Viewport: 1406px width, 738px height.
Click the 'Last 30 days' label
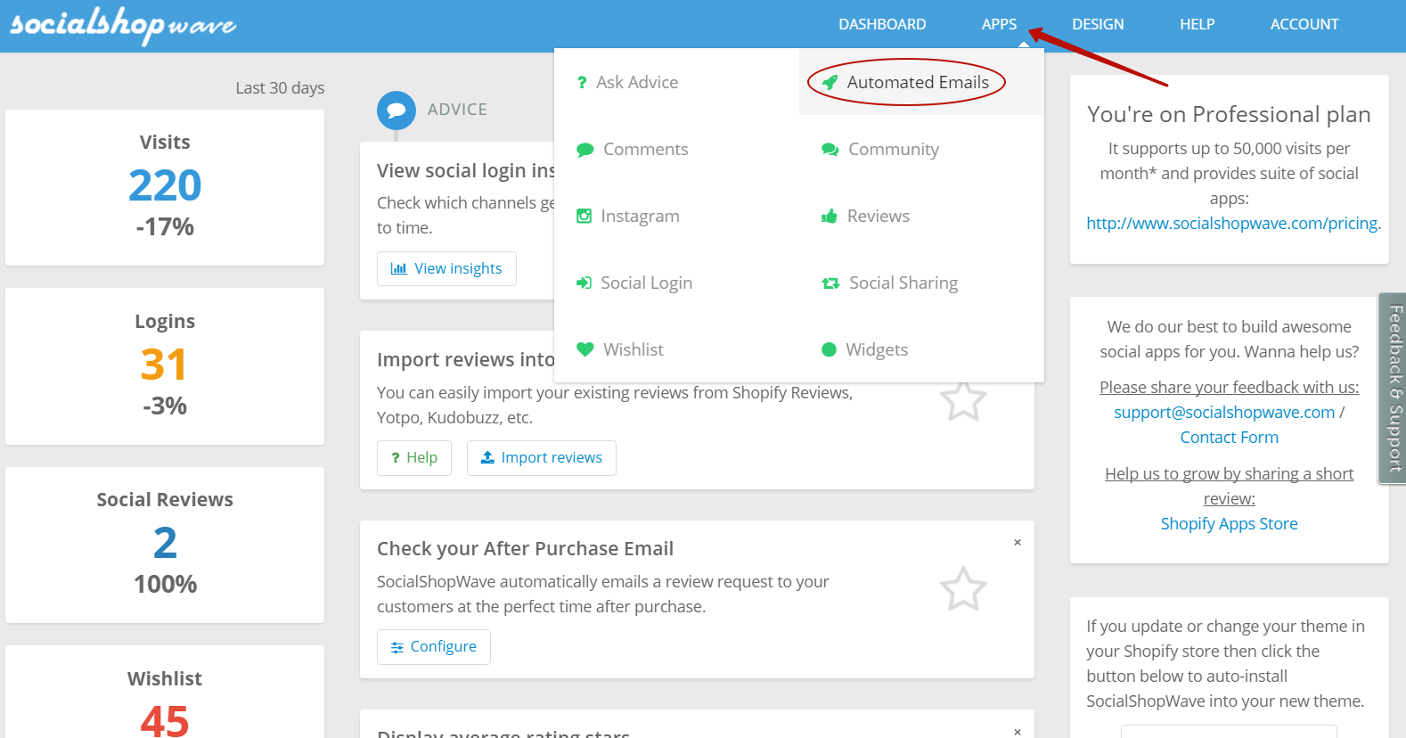coord(280,87)
